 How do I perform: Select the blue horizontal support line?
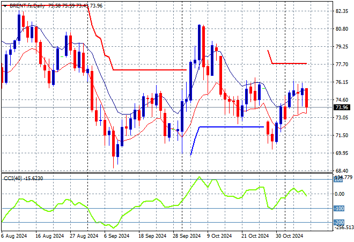point(231,127)
